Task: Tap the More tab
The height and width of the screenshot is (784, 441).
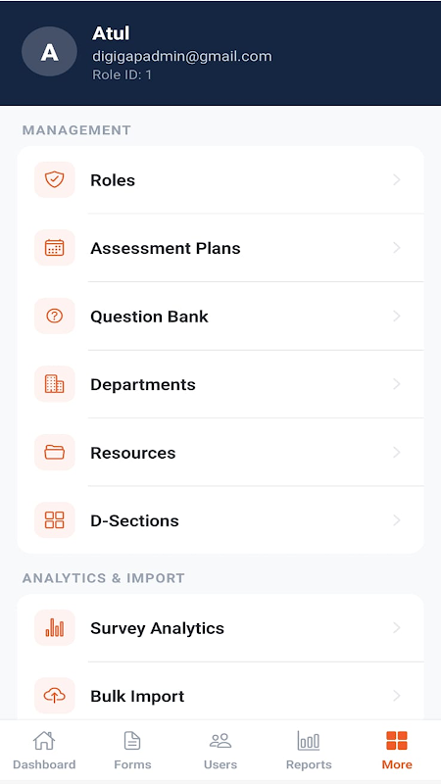Action: (x=397, y=750)
